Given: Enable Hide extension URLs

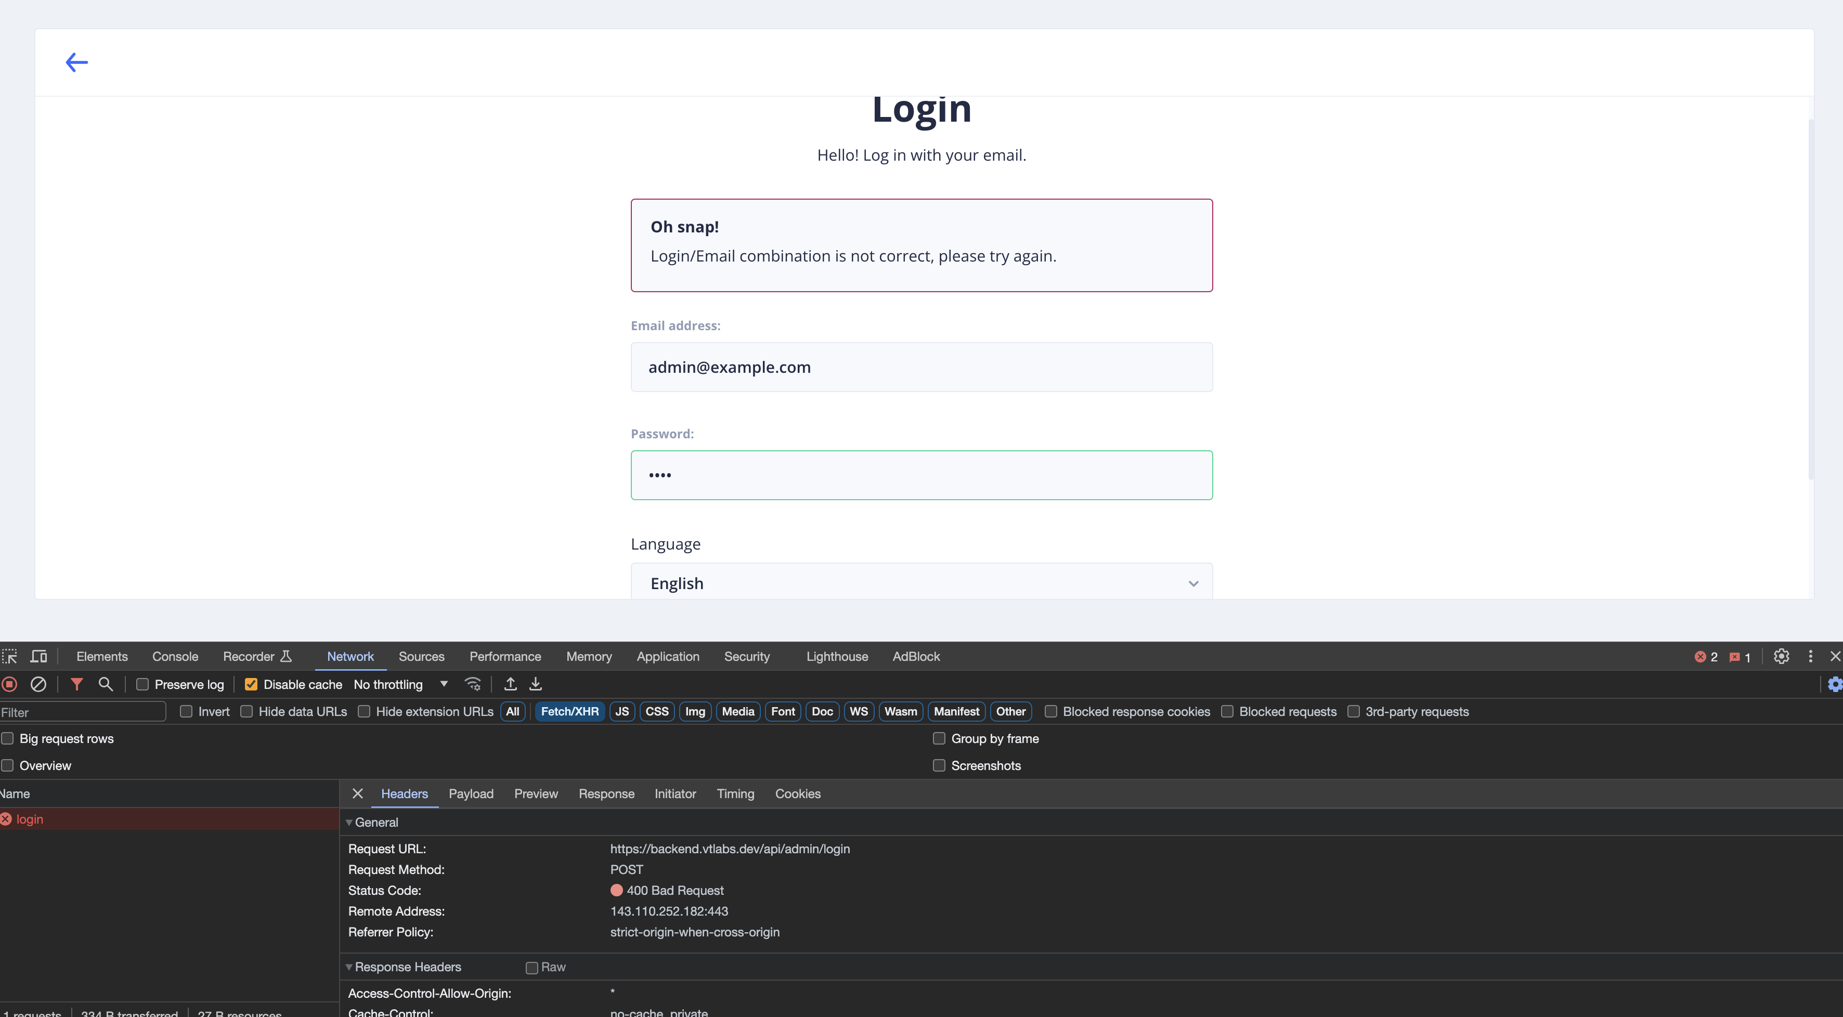Looking at the screenshot, I should 364,712.
